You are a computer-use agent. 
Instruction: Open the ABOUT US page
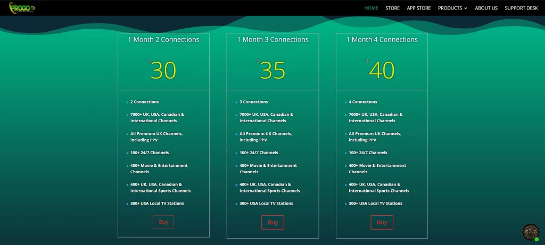(x=486, y=8)
